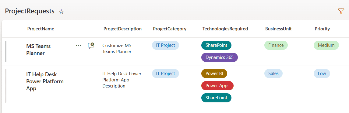Click the Power BI tag
This screenshot has width=349, height=113.
(214, 74)
